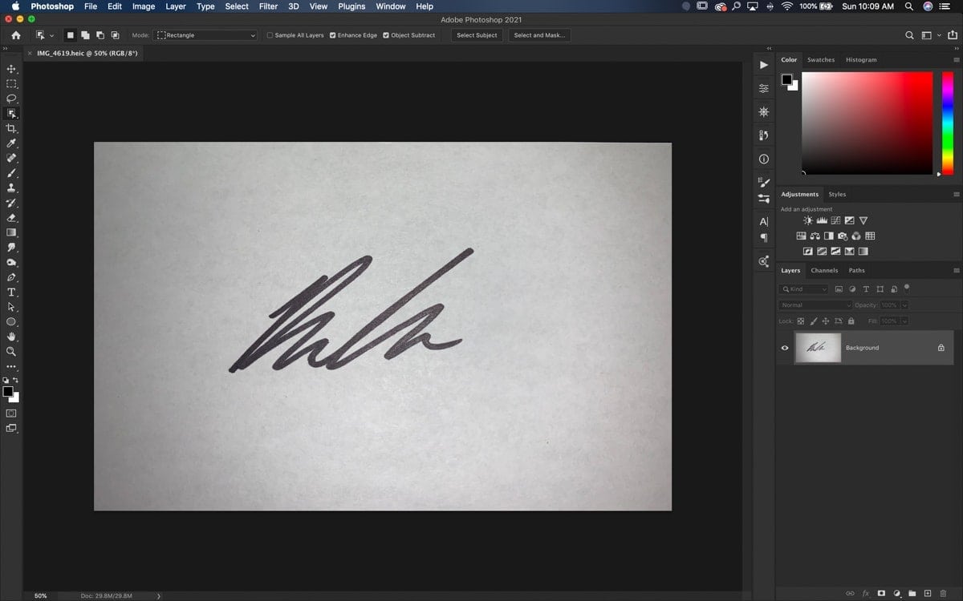Select the Brush tool

point(11,173)
